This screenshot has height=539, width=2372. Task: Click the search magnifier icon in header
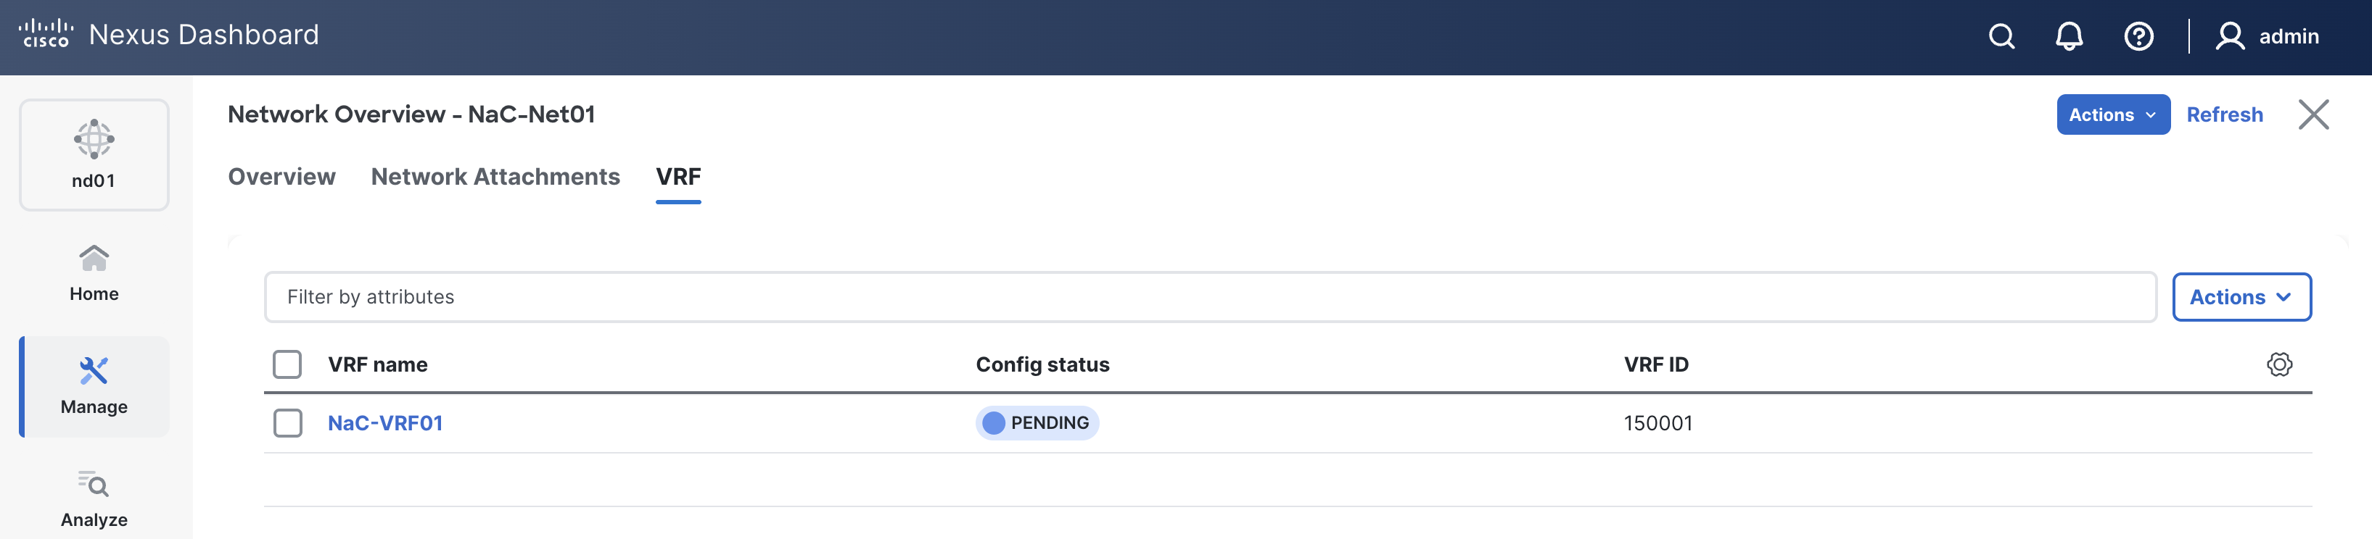(2001, 37)
